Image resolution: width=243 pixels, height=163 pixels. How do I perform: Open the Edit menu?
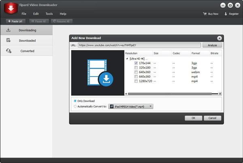click(x=36, y=14)
